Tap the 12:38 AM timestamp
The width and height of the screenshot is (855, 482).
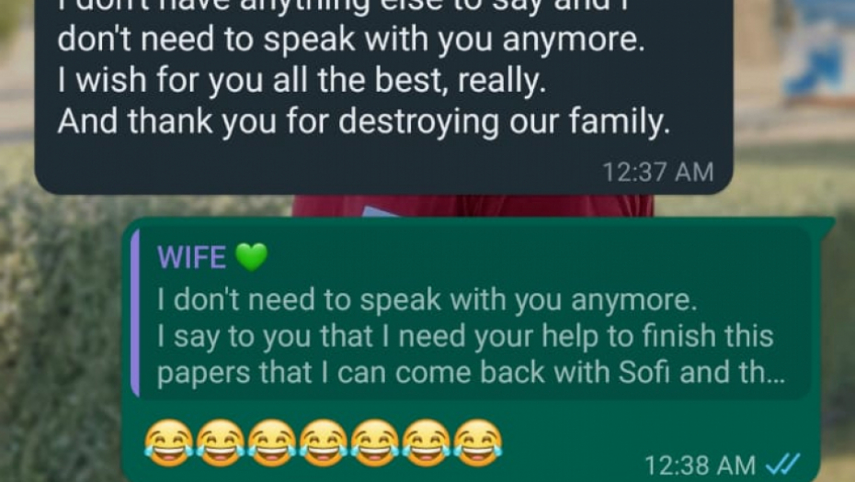click(701, 465)
